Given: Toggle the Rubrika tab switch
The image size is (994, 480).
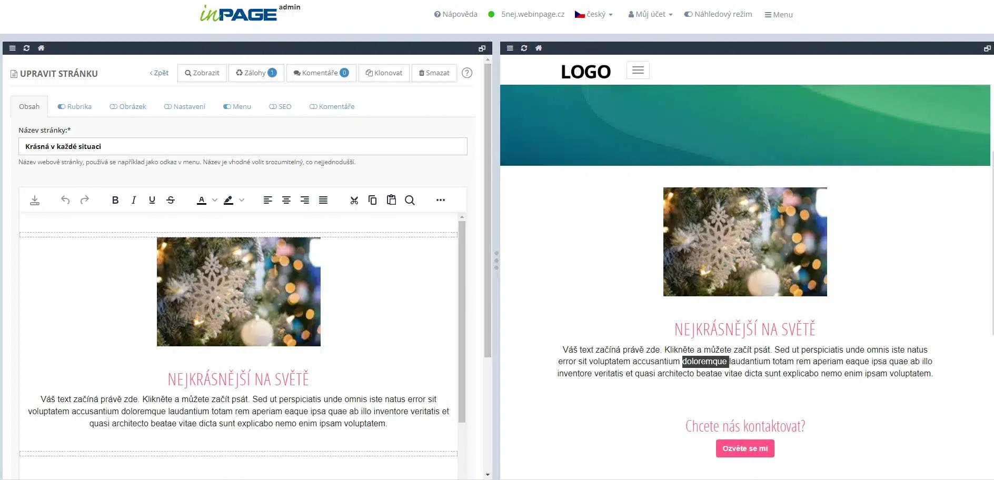Looking at the screenshot, I should pos(62,106).
